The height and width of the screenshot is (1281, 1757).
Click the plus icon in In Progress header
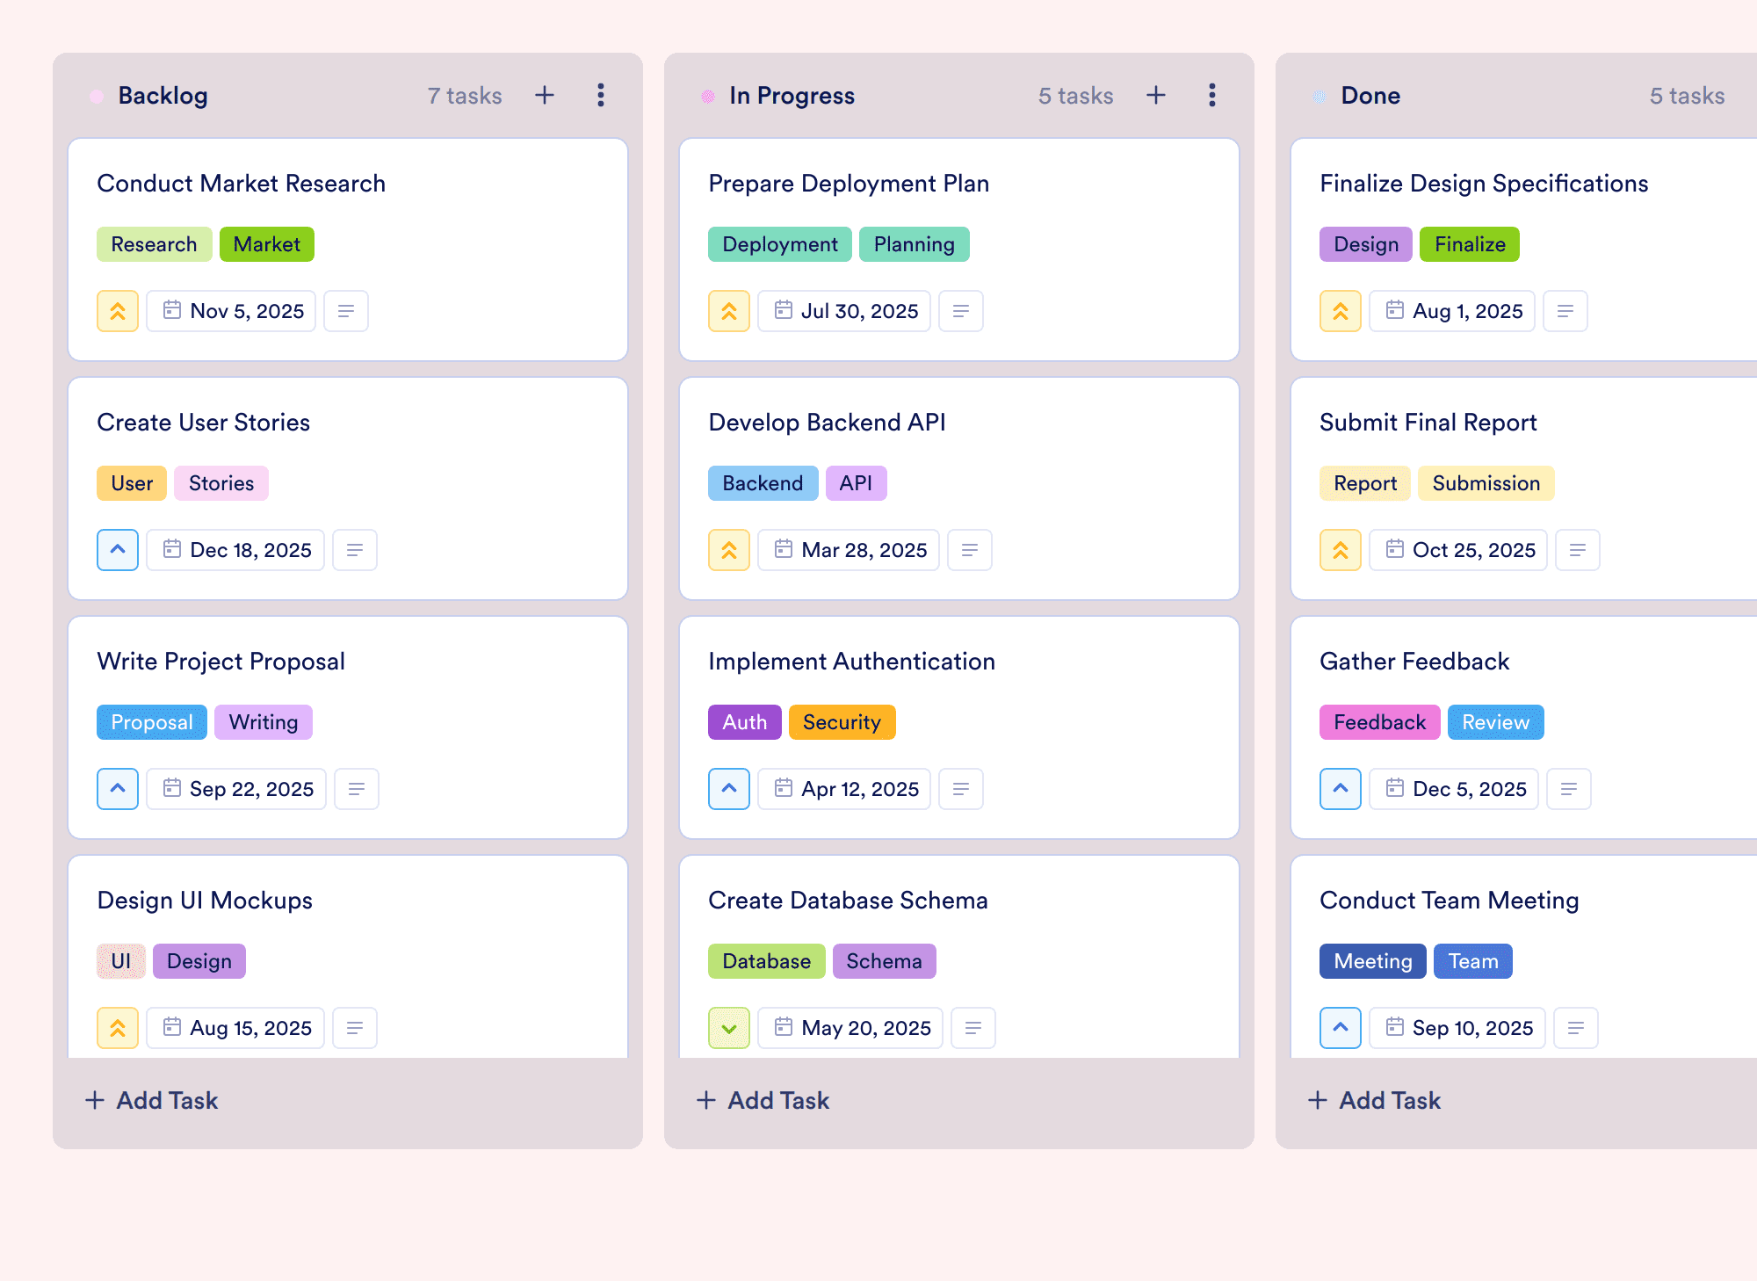pos(1156,95)
